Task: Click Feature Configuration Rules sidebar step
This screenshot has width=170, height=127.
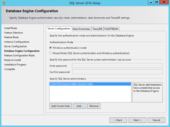Action: pyautogui.click(x=19, y=55)
